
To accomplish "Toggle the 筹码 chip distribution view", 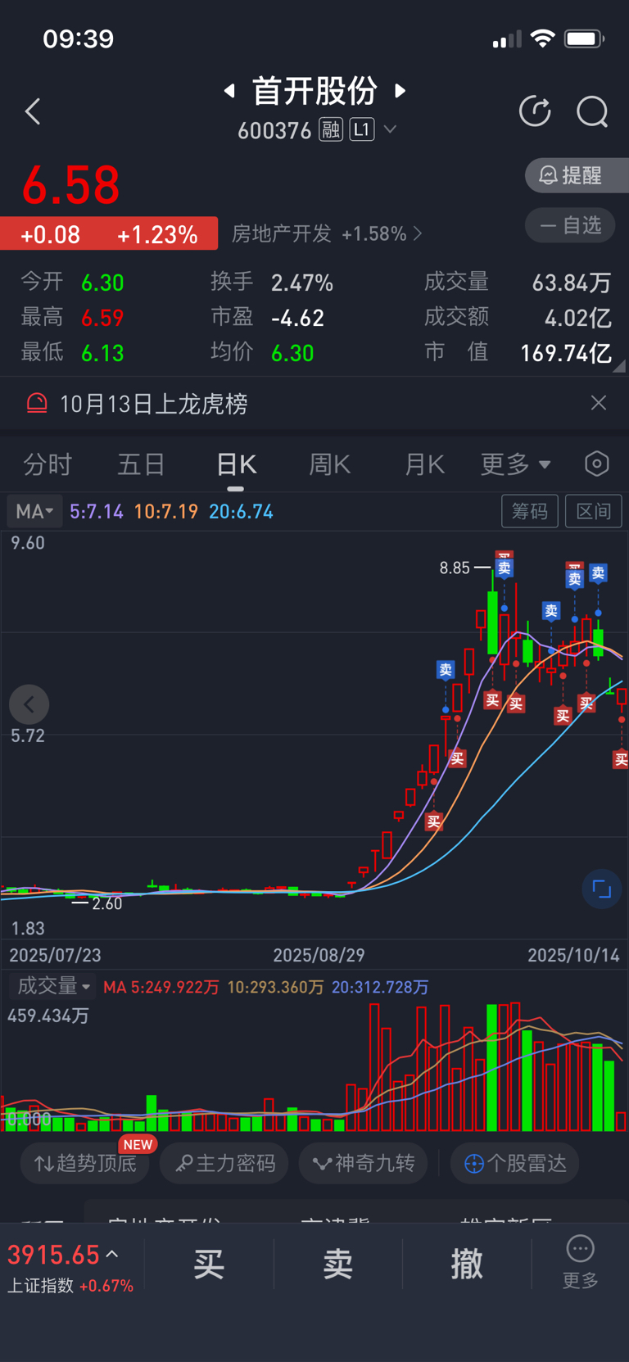I will pos(530,511).
